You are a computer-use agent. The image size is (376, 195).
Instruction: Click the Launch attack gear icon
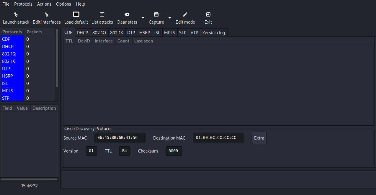coord(16,15)
